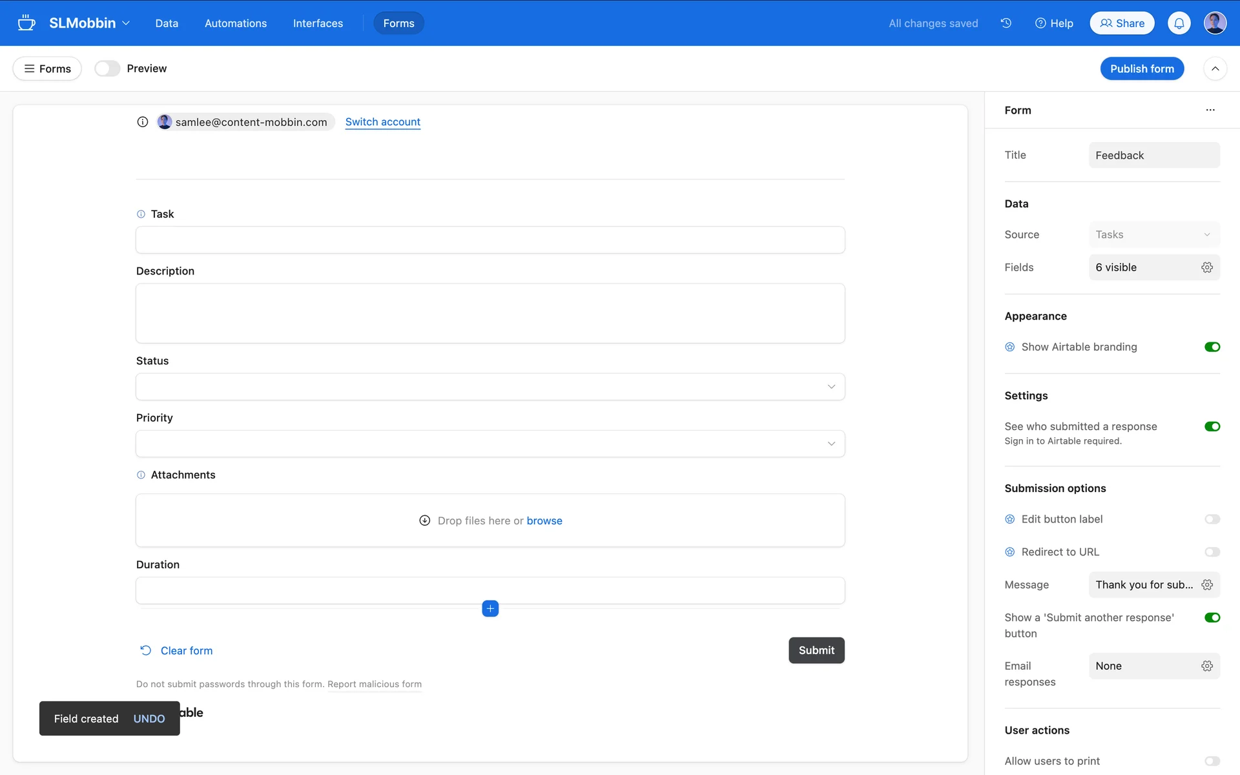Click the Message settings gear icon
The height and width of the screenshot is (775, 1240).
tap(1206, 584)
